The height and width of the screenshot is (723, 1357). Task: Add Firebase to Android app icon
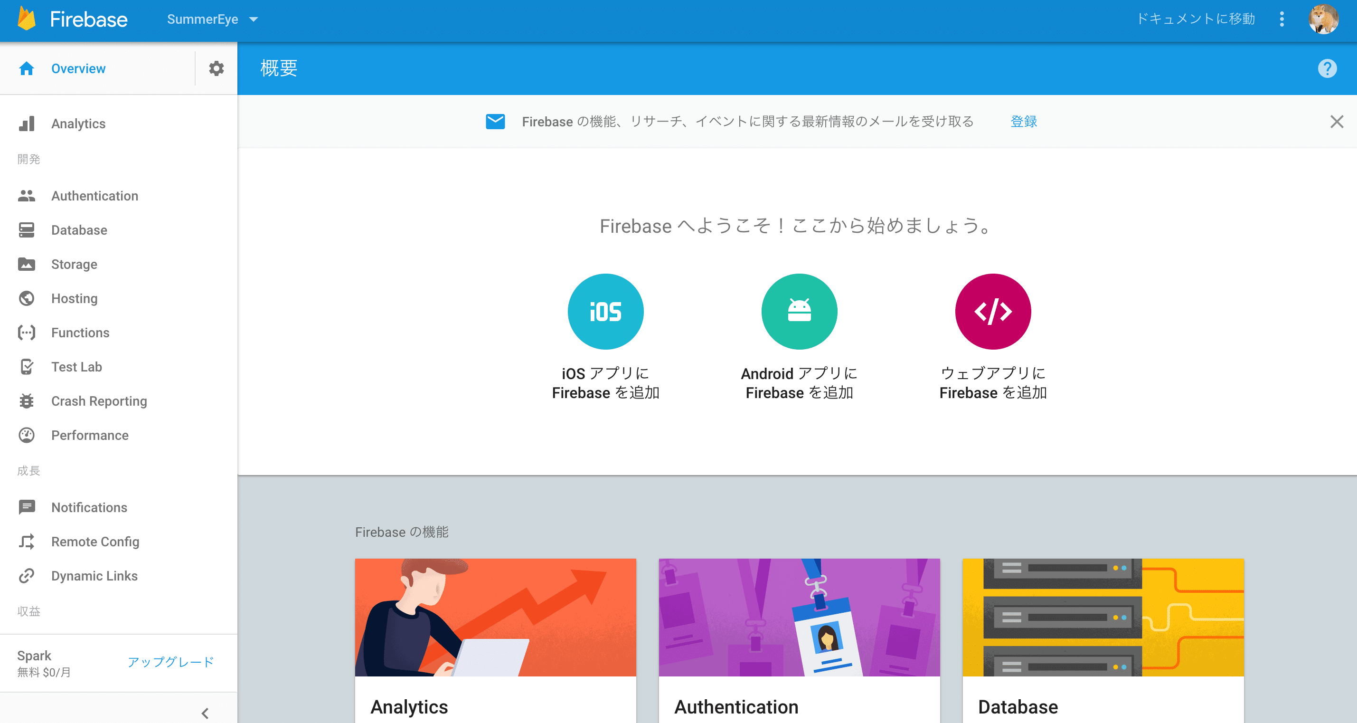point(799,312)
